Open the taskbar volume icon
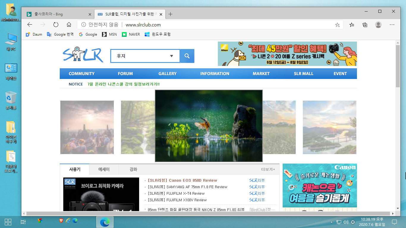The width and height of the screenshot is (406, 228). 346,222
